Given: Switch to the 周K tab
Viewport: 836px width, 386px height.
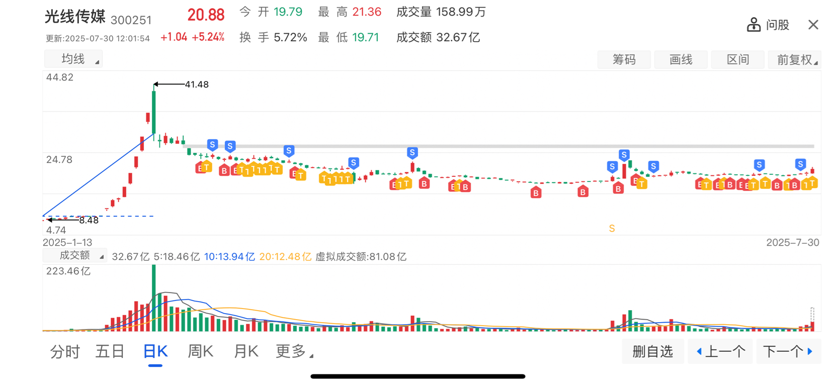Looking at the screenshot, I should pos(200,351).
